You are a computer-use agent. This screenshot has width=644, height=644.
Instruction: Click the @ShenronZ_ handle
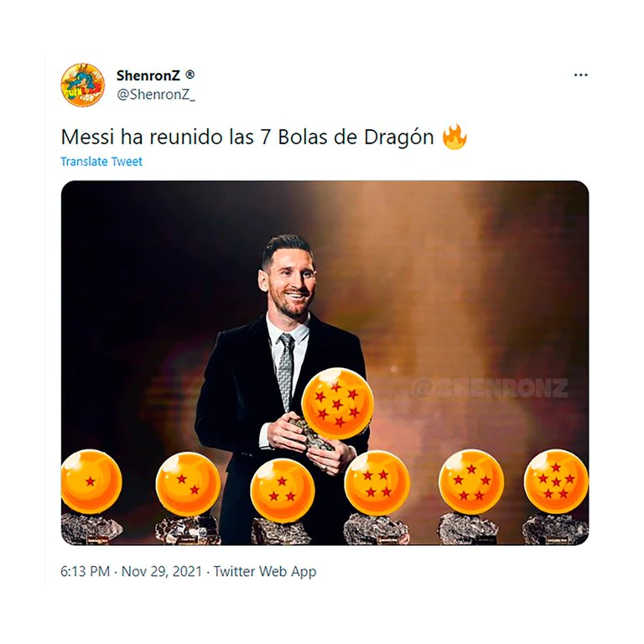pyautogui.click(x=155, y=94)
